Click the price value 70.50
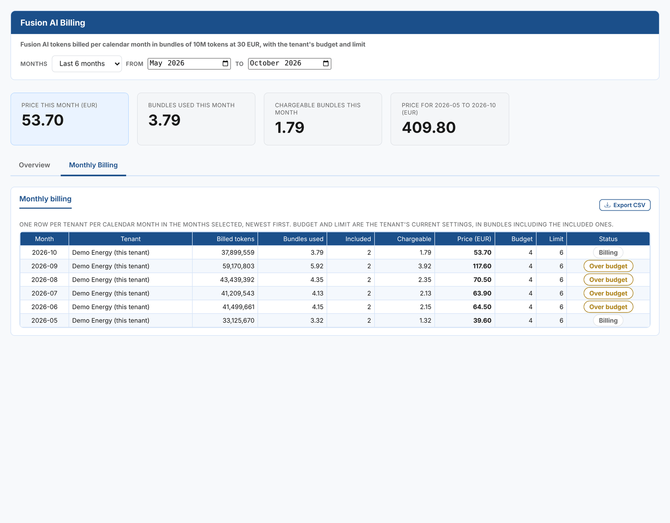Image resolution: width=670 pixels, height=523 pixels. 482,280
